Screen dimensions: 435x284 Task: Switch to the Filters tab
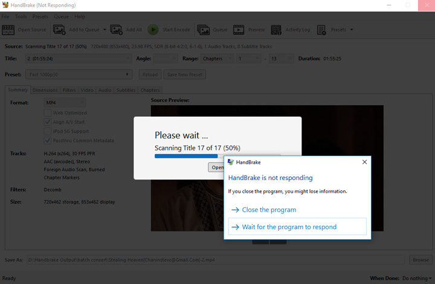tap(69, 90)
